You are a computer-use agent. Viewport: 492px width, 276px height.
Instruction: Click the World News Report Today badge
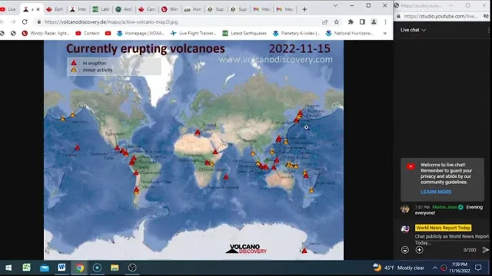click(x=443, y=228)
